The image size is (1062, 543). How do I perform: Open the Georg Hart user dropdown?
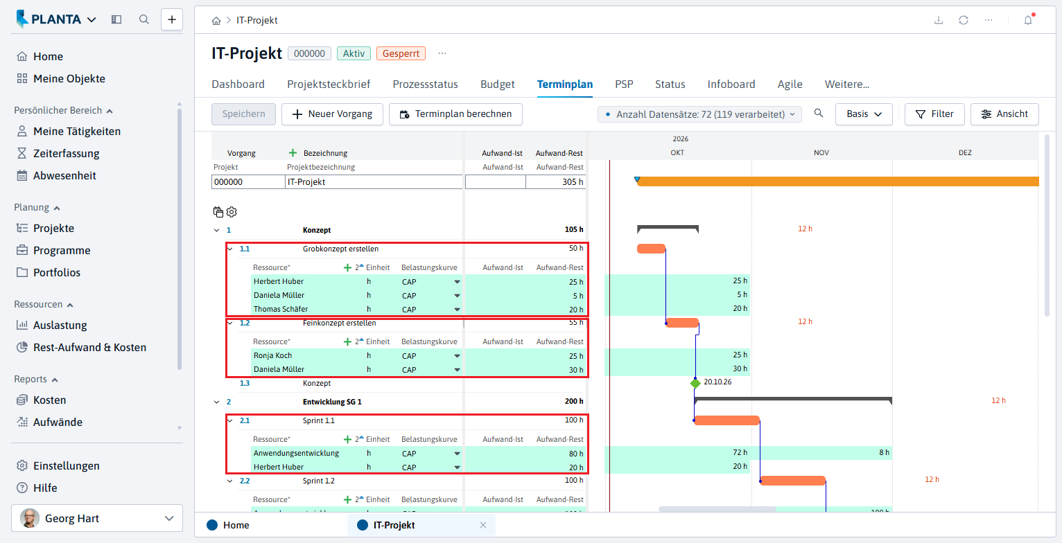coord(97,518)
